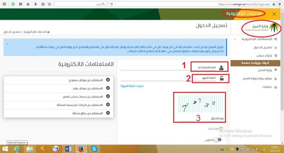The height and width of the screenshot is (153, 284).
Task: Select إنشاء حساب in the sidebar
Action: (264, 56)
